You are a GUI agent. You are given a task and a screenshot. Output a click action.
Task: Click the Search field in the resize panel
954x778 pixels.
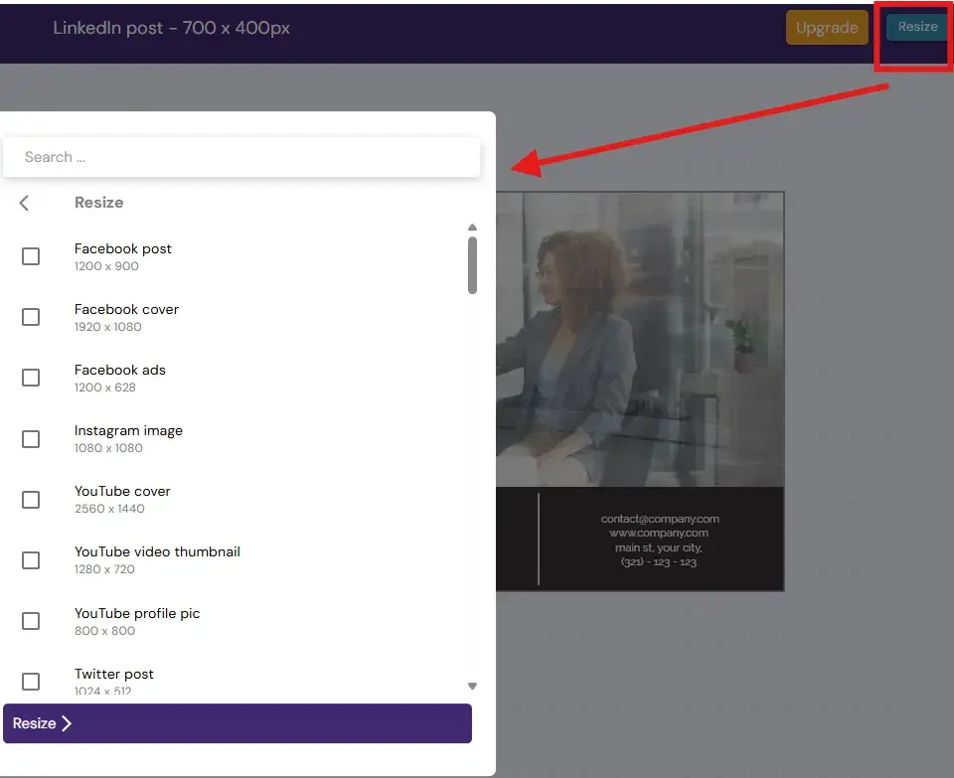click(x=242, y=157)
